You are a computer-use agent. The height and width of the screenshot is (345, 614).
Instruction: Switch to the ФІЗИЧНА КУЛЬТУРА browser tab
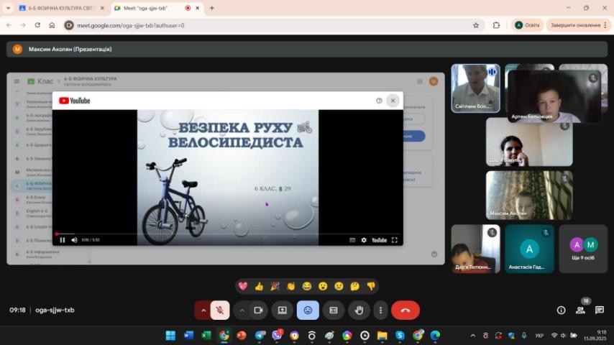tap(60, 8)
